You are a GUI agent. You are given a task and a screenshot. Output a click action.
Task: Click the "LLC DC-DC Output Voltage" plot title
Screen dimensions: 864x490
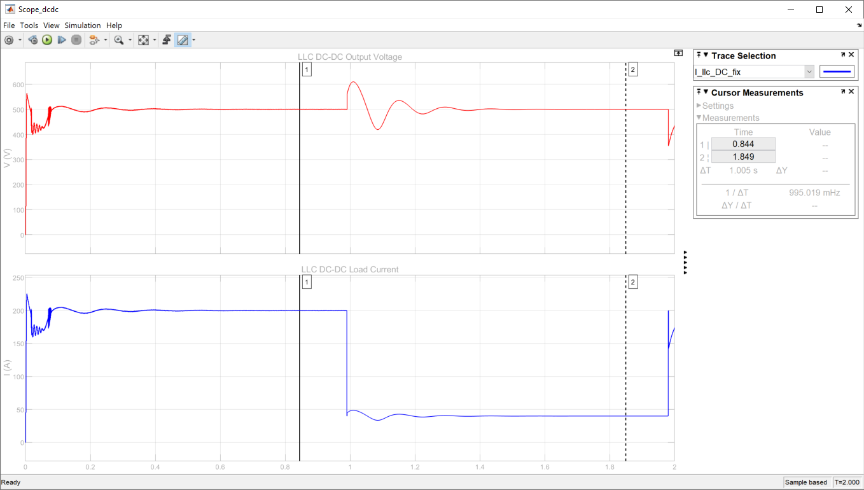point(350,57)
